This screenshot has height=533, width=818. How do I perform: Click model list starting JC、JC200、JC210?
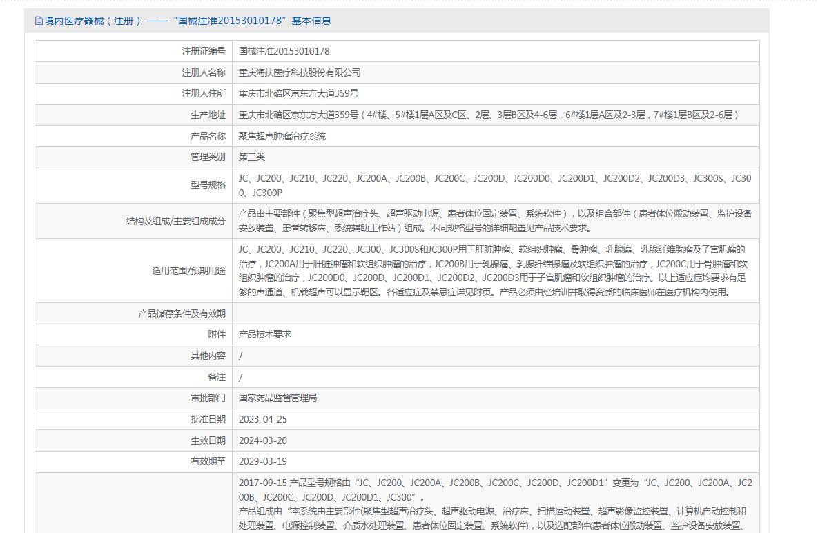tap(495, 185)
